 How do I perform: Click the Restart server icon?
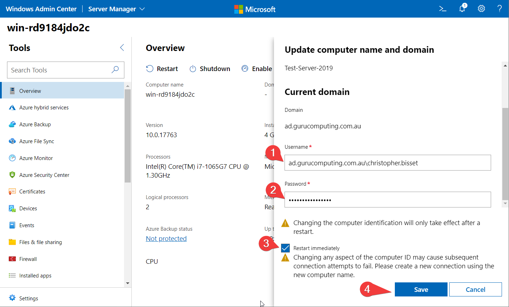[x=150, y=69]
